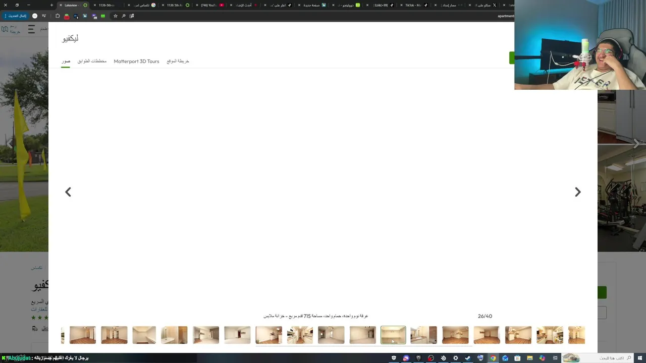Open the Chrome profile avatar

click(x=35, y=16)
